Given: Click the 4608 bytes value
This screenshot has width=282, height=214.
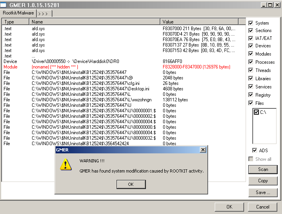Looking at the screenshot, I should coord(173,89).
